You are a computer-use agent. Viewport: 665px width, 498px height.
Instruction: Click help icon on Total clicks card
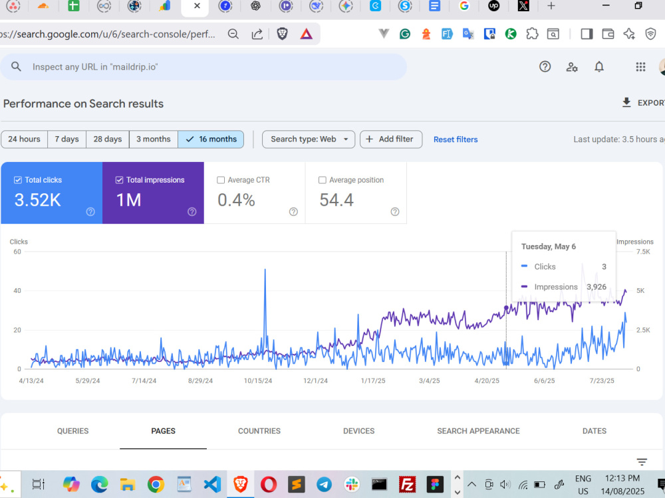(x=90, y=212)
